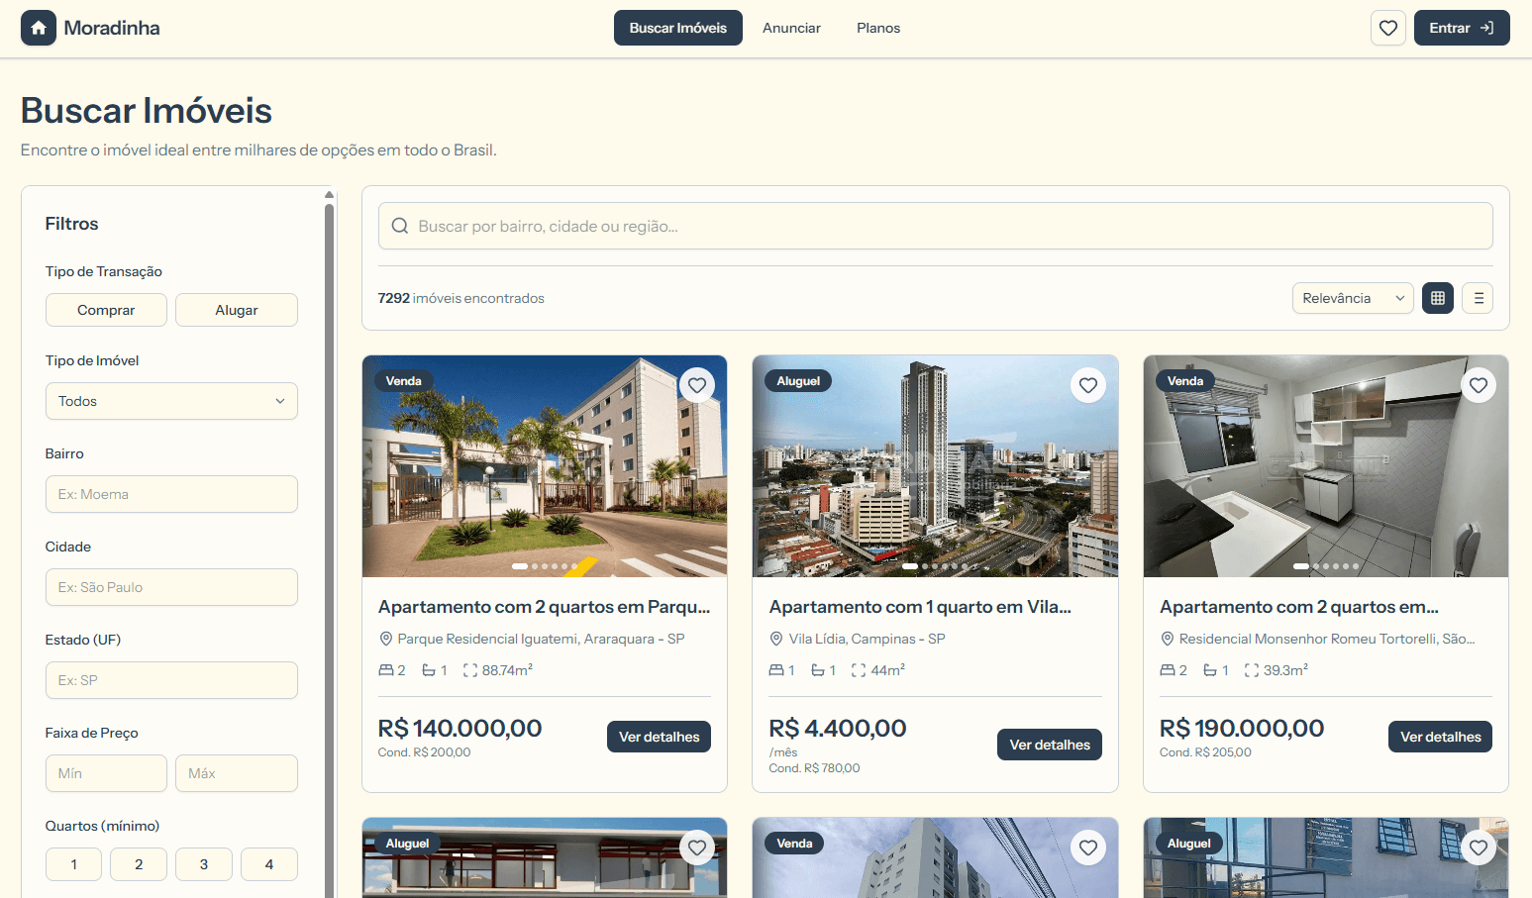The width and height of the screenshot is (1532, 898).
Task: Click the Moradinha brand name link
Action: pos(112,28)
